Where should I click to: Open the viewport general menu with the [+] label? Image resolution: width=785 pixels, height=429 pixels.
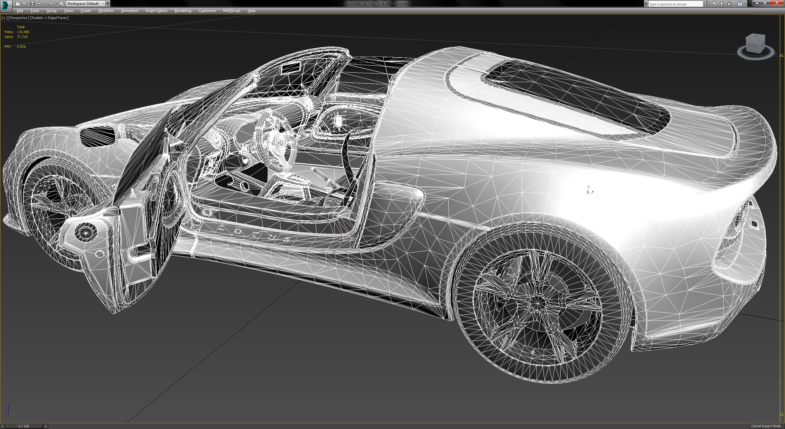[5, 18]
